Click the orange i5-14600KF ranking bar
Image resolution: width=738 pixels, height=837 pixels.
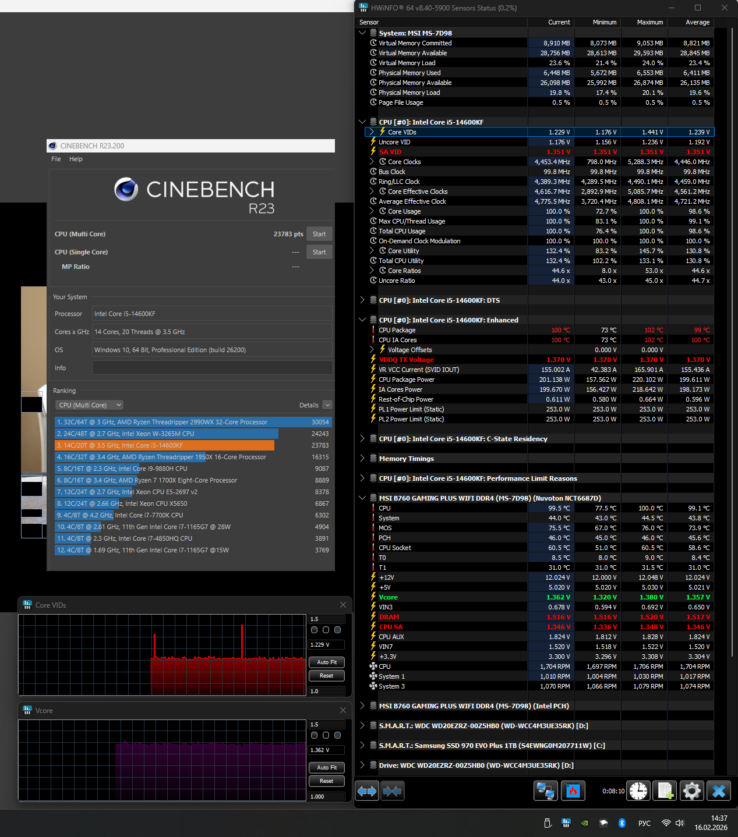tap(165, 445)
